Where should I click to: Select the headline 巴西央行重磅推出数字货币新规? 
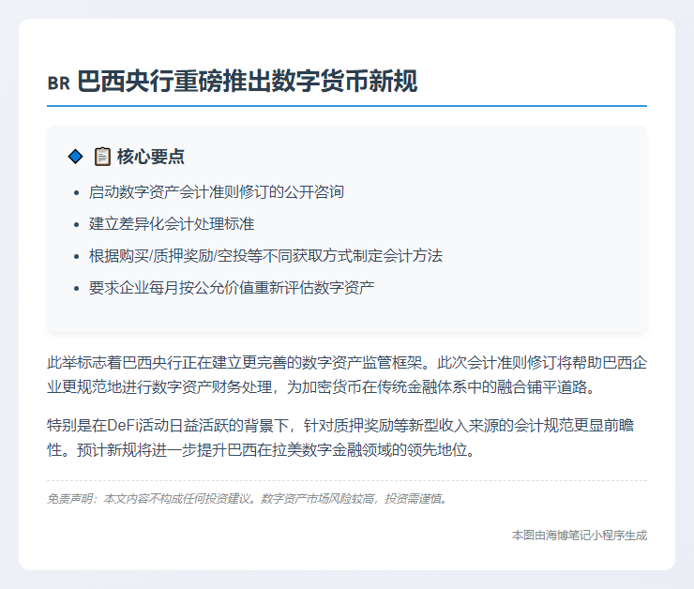point(247,82)
